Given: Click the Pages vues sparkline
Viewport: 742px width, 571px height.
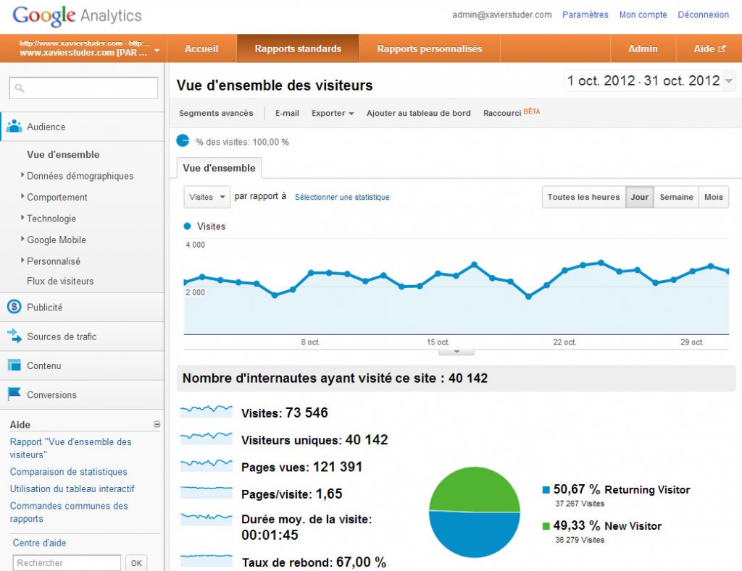Looking at the screenshot, I should 207,465.
